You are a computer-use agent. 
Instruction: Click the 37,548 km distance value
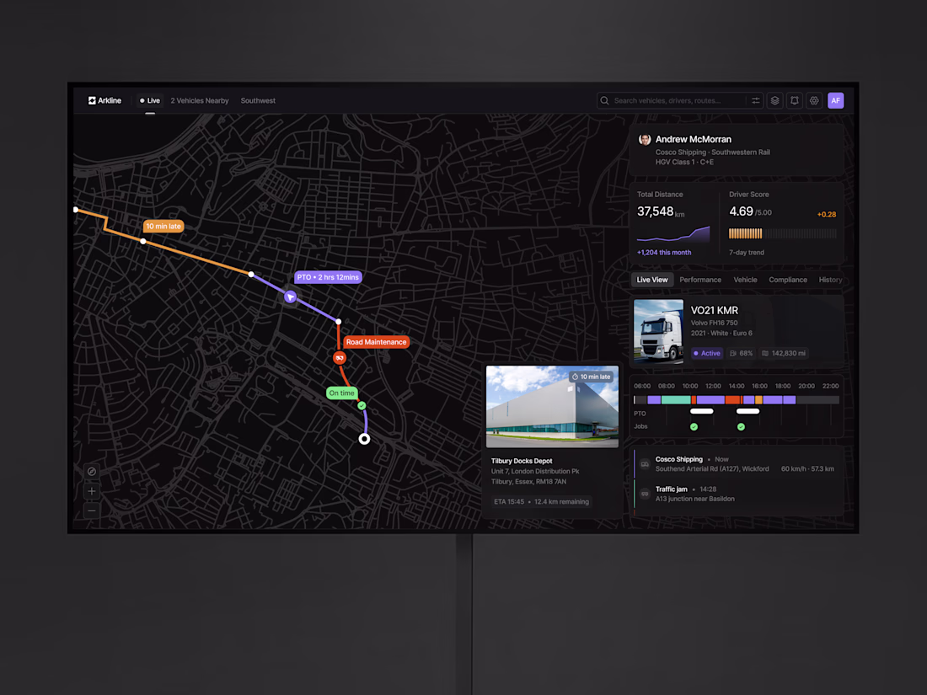coord(661,211)
